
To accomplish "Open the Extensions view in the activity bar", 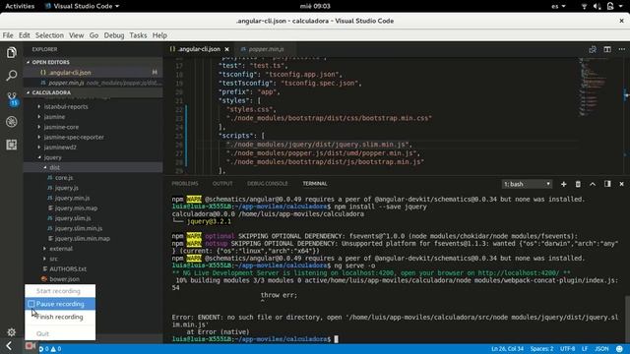I will [x=12, y=145].
